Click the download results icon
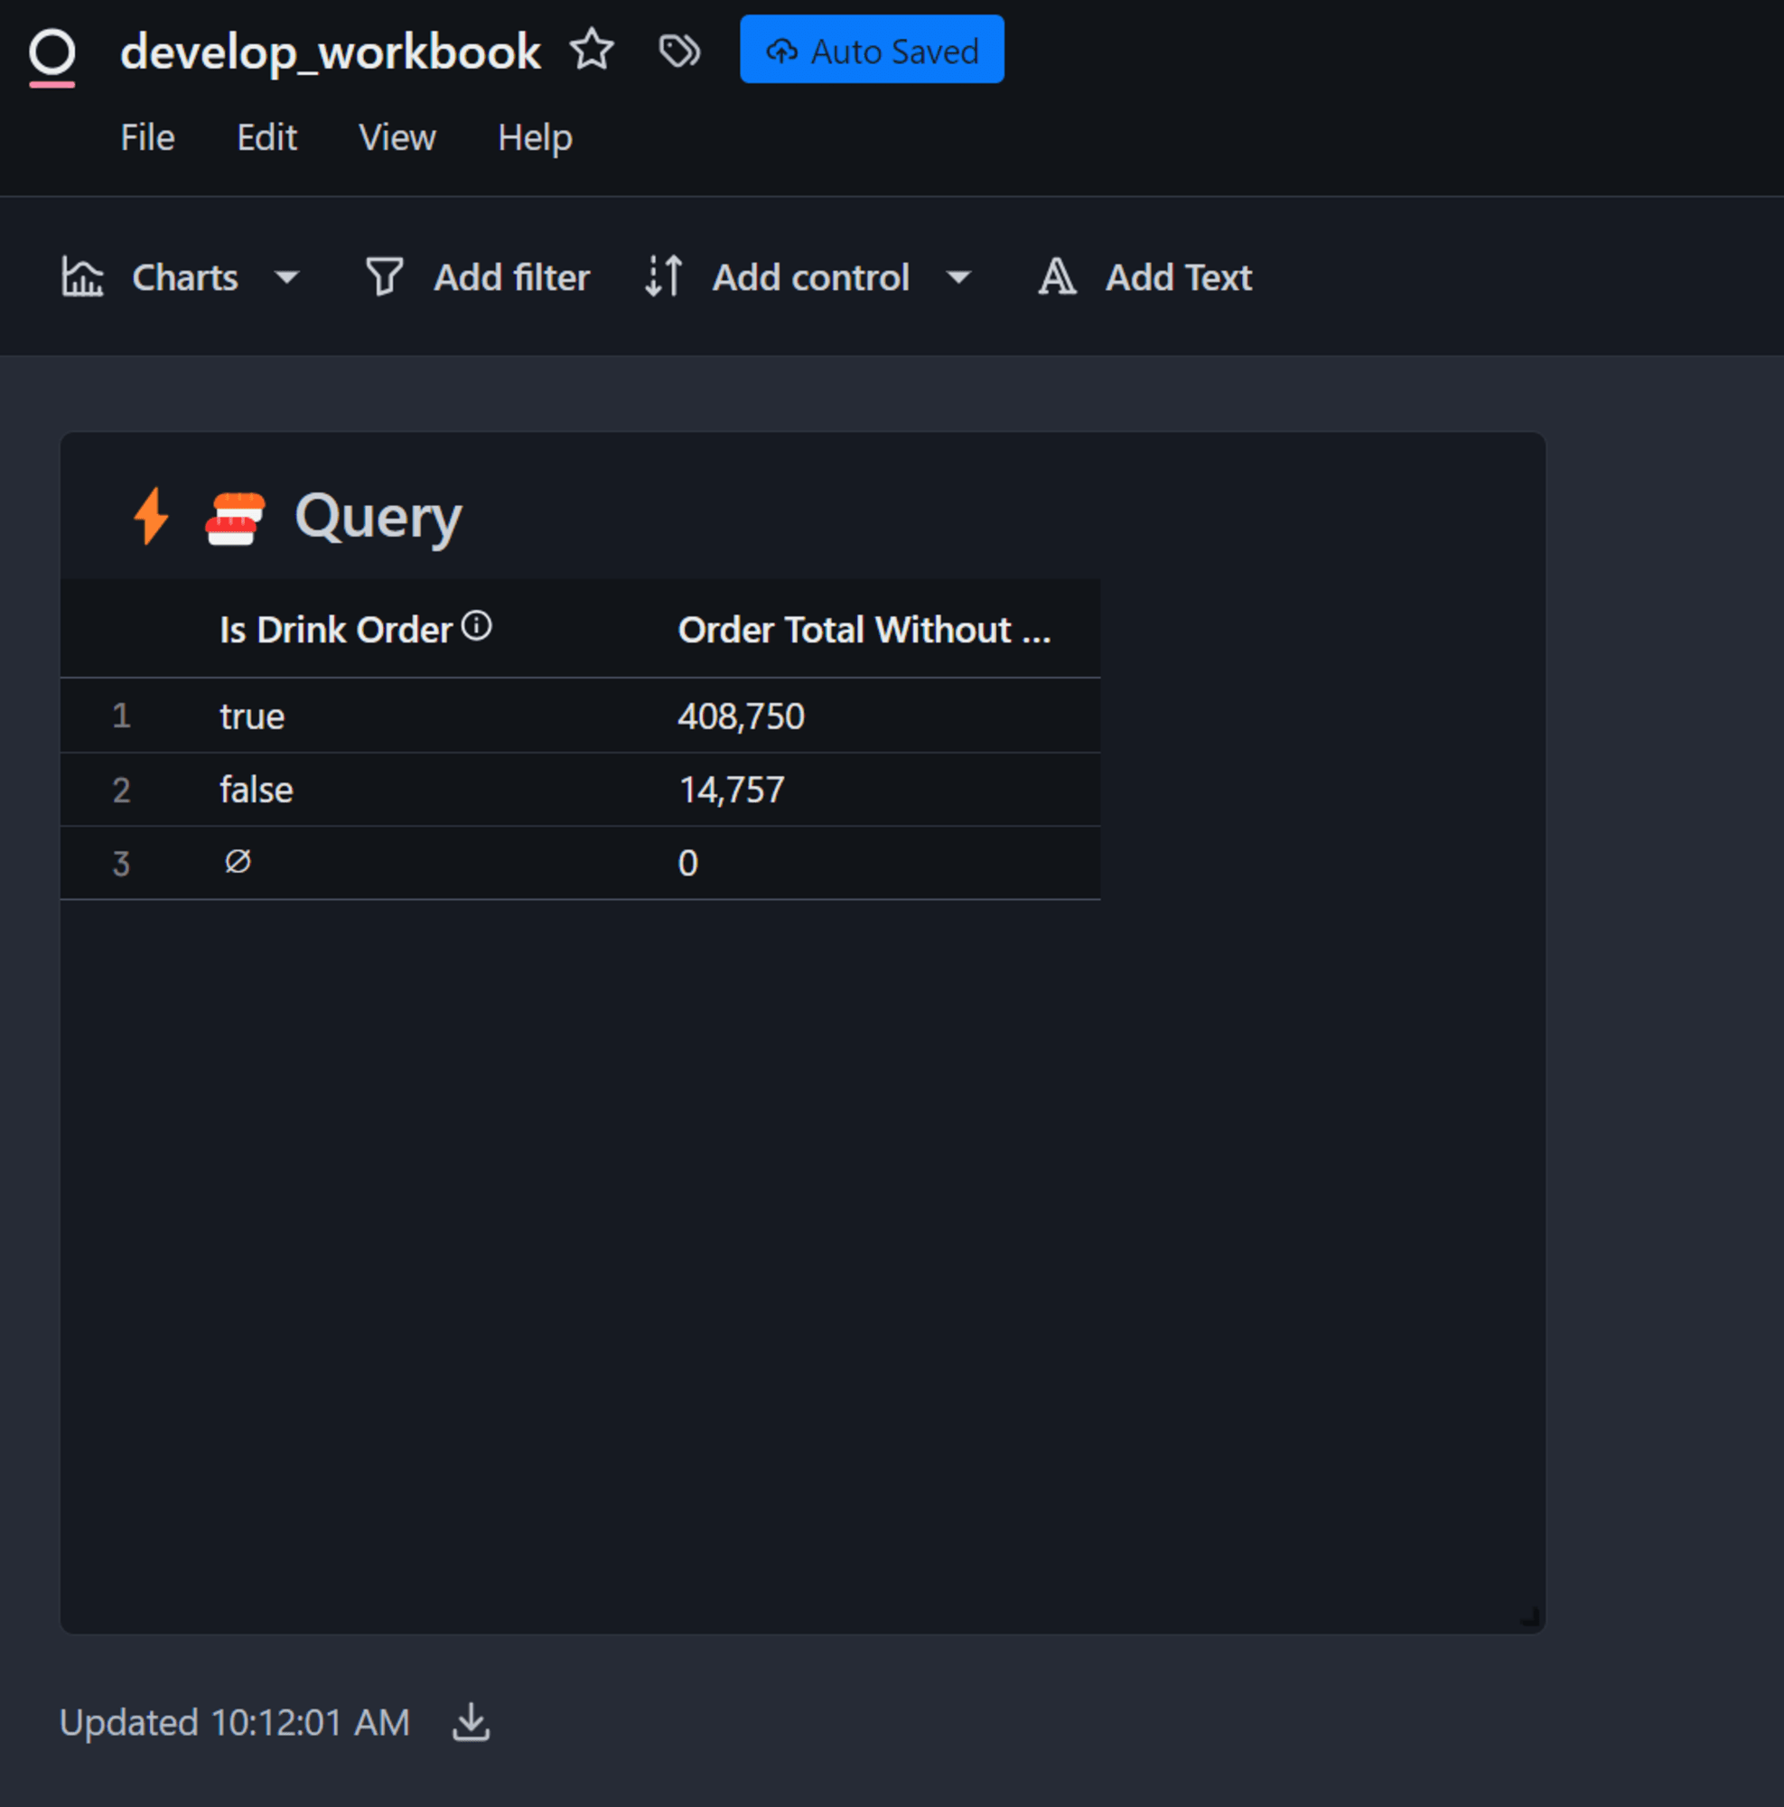The image size is (1784, 1807). pyautogui.click(x=472, y=1722)
